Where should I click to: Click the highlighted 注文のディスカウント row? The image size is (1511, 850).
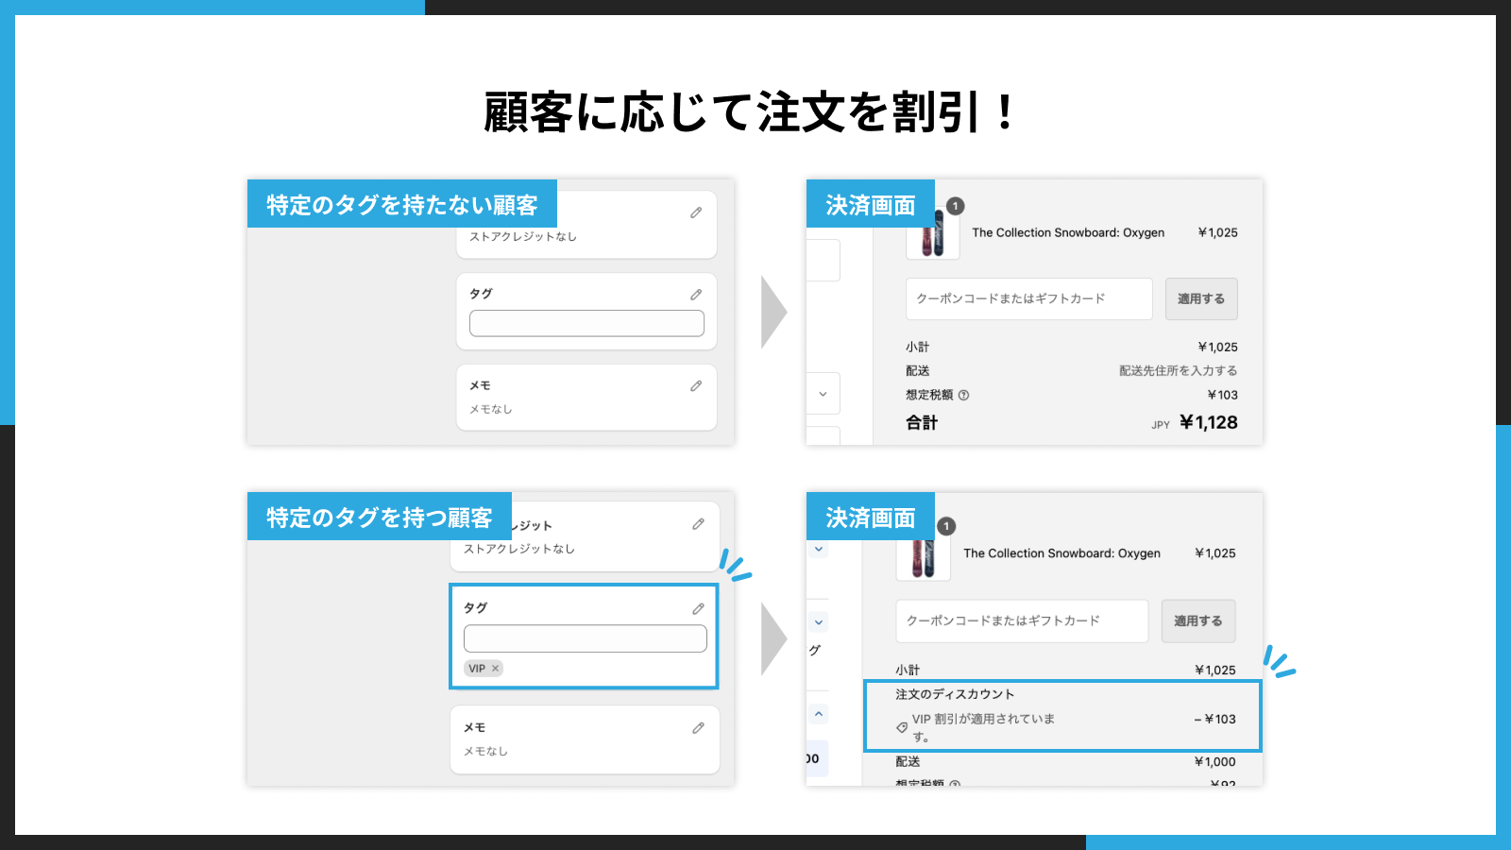click(1062, 716)
